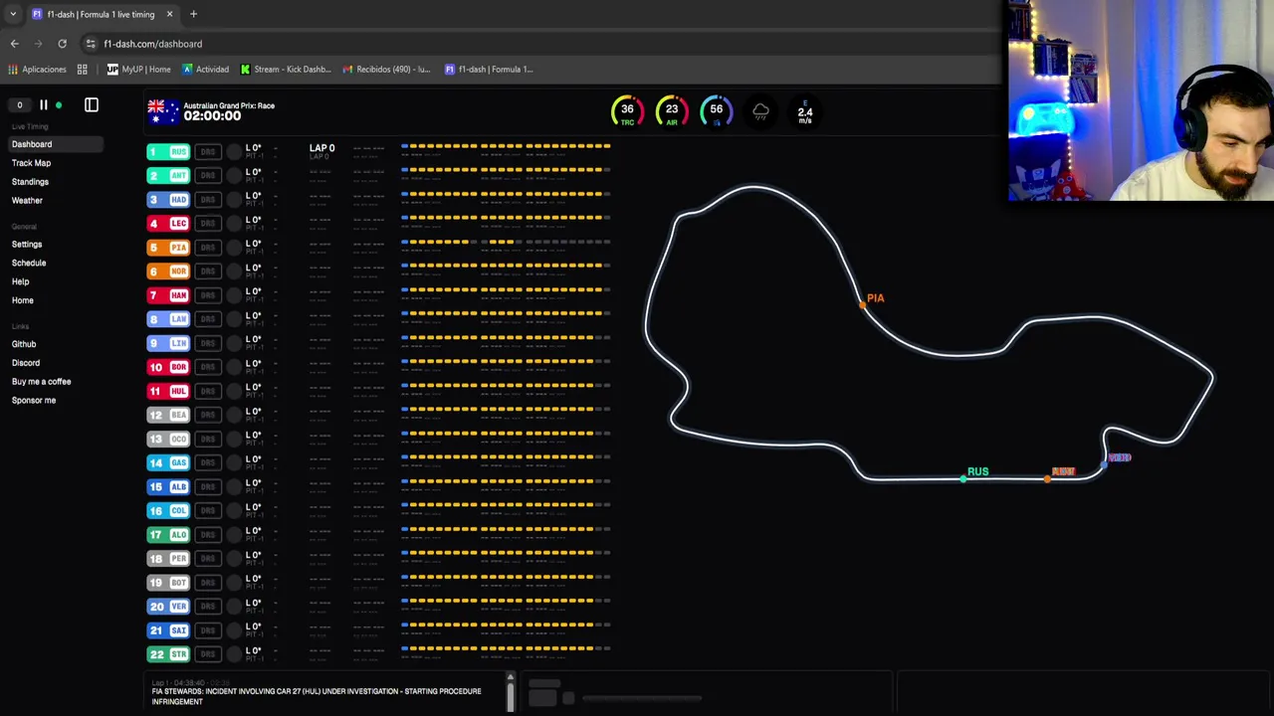Open Schedule in the sidebar
This screenshot has width=1274, height=716.
(29, 264)
